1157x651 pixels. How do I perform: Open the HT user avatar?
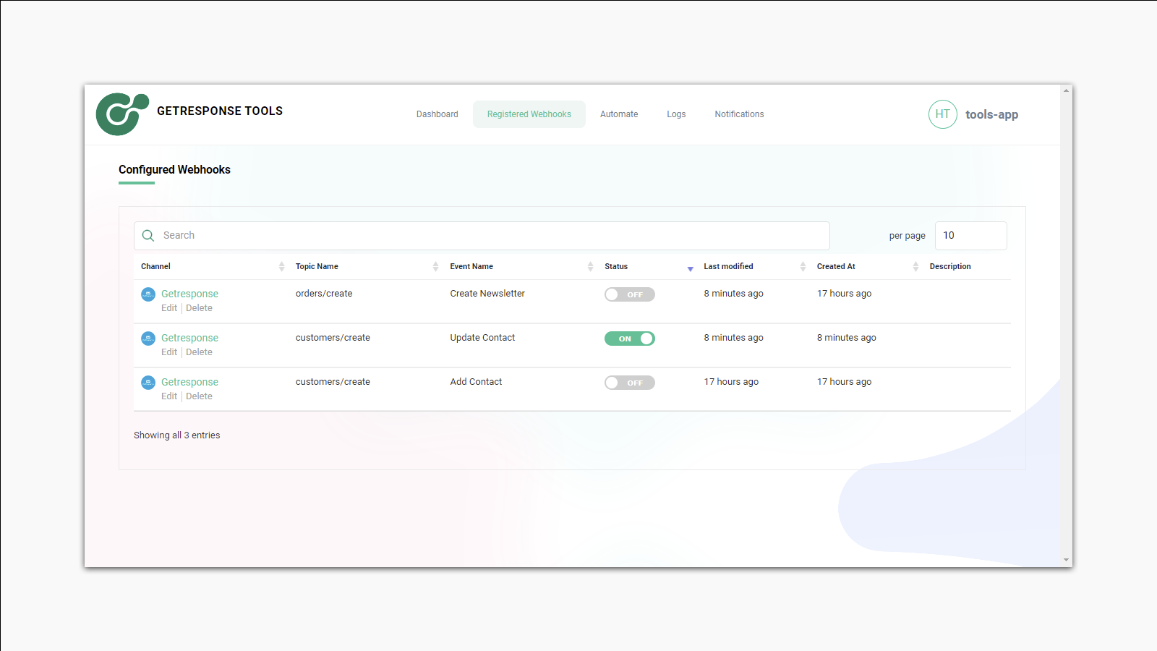[x=942, y=114]
